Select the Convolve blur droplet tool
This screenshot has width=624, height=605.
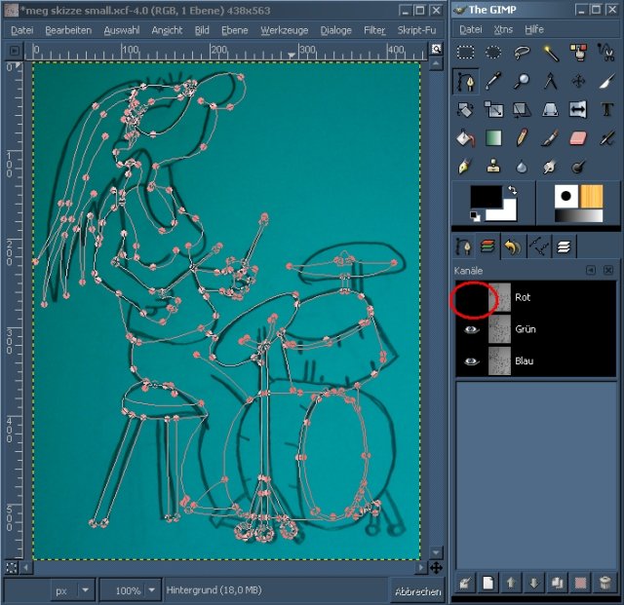pyautogui.click(x=522, y=167)
